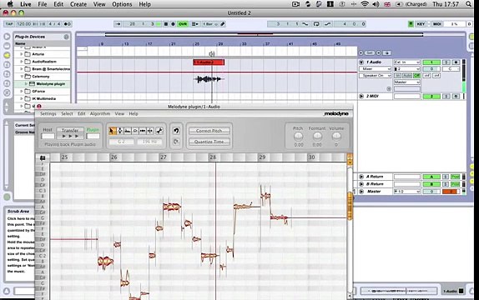Toggle the MIDI map mode switch
Screen dimensions: 479x300
[436, 24]
